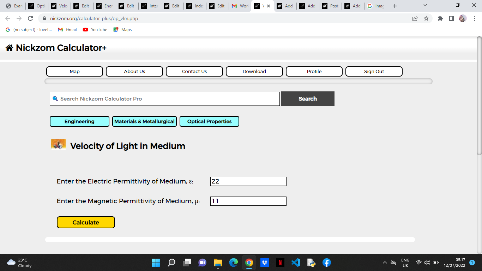Open the Python file taskbar icon
Screen dimensions: 482x271
tap(311, 263)
